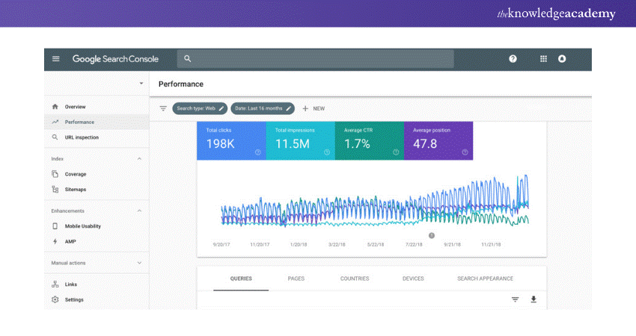The height and width of the screenshot is (336, 636).
Task: Switch to the PAGES tab
Action: (x=296, y=279)
